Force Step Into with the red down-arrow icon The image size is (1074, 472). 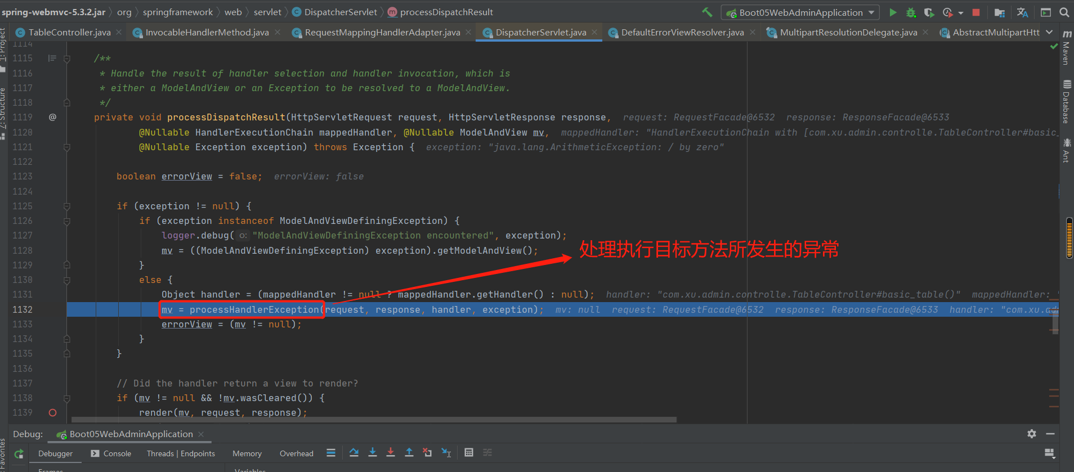pos(391,453)
